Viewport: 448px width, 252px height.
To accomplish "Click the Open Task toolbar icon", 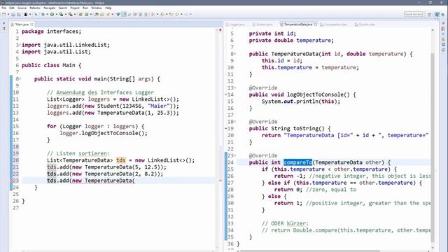I will [x=102, y=14].
